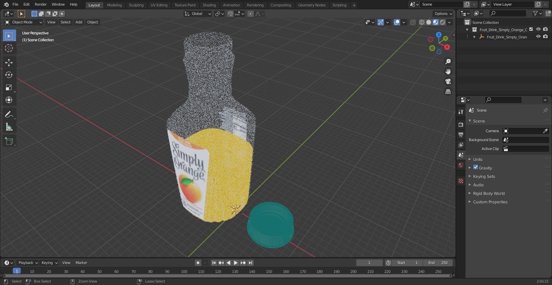Activate the Cursor tool

(x=9, y=48)
